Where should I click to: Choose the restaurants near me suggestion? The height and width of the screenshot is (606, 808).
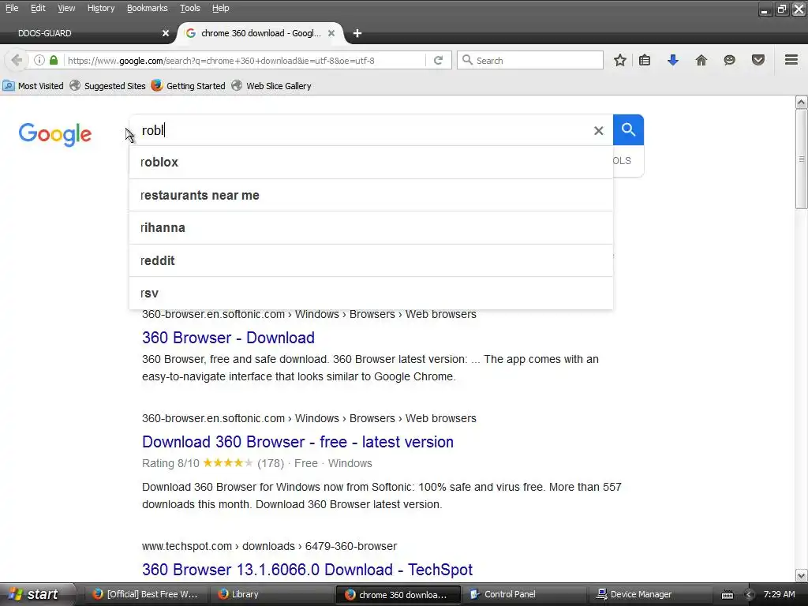click(x=371, y=196)
